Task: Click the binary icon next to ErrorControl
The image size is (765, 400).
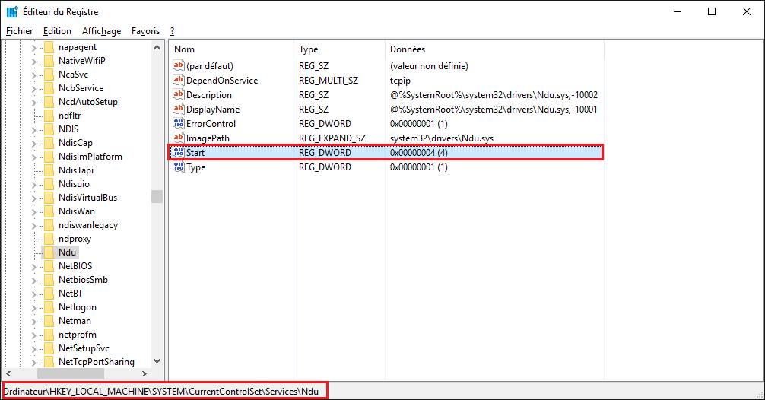Action: pos(179,124)
